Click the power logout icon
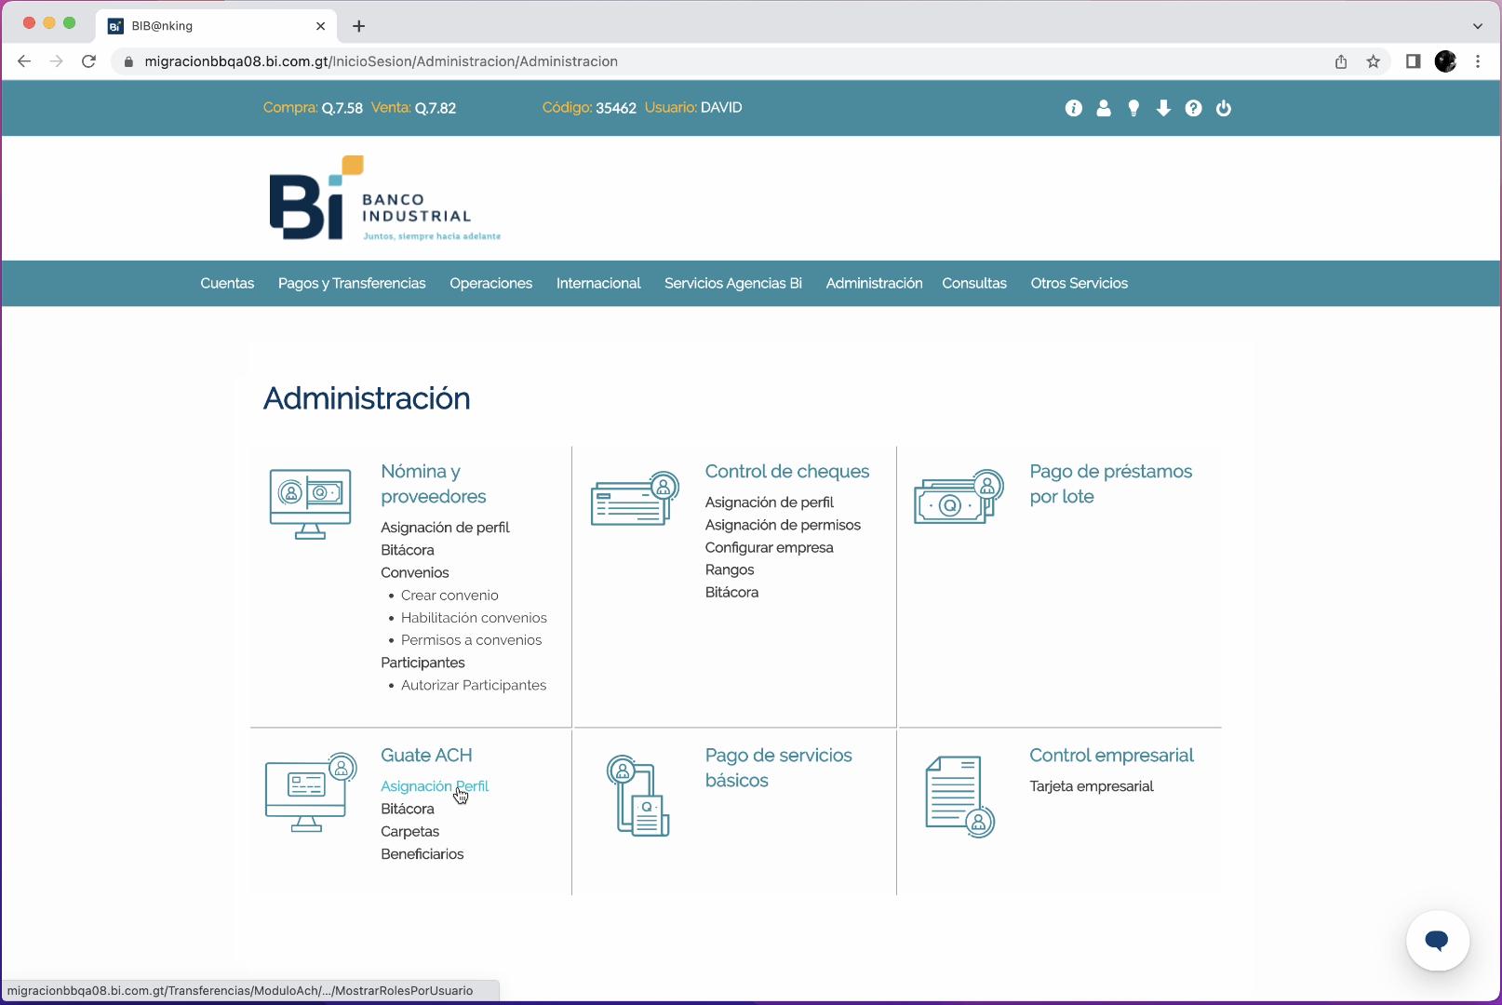This screenshot has height=1005, width=1502. [1224, 108]
